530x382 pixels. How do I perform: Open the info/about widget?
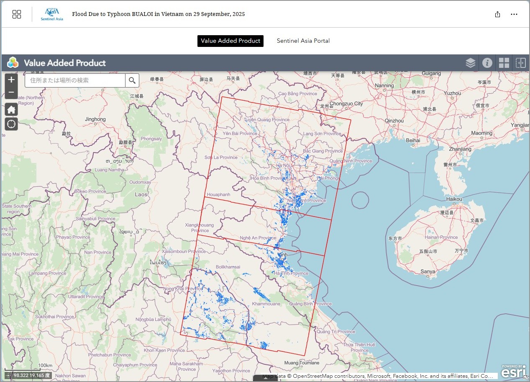click(x=487, y=63)
